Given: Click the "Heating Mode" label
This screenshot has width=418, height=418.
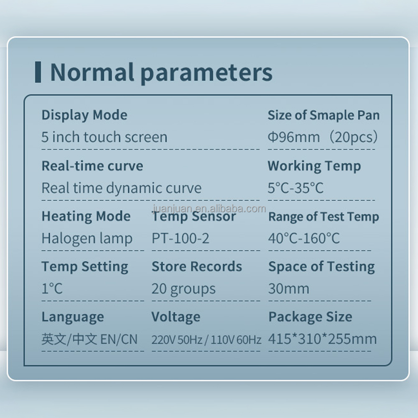Looking at the screenshot, I should point(86,217).
